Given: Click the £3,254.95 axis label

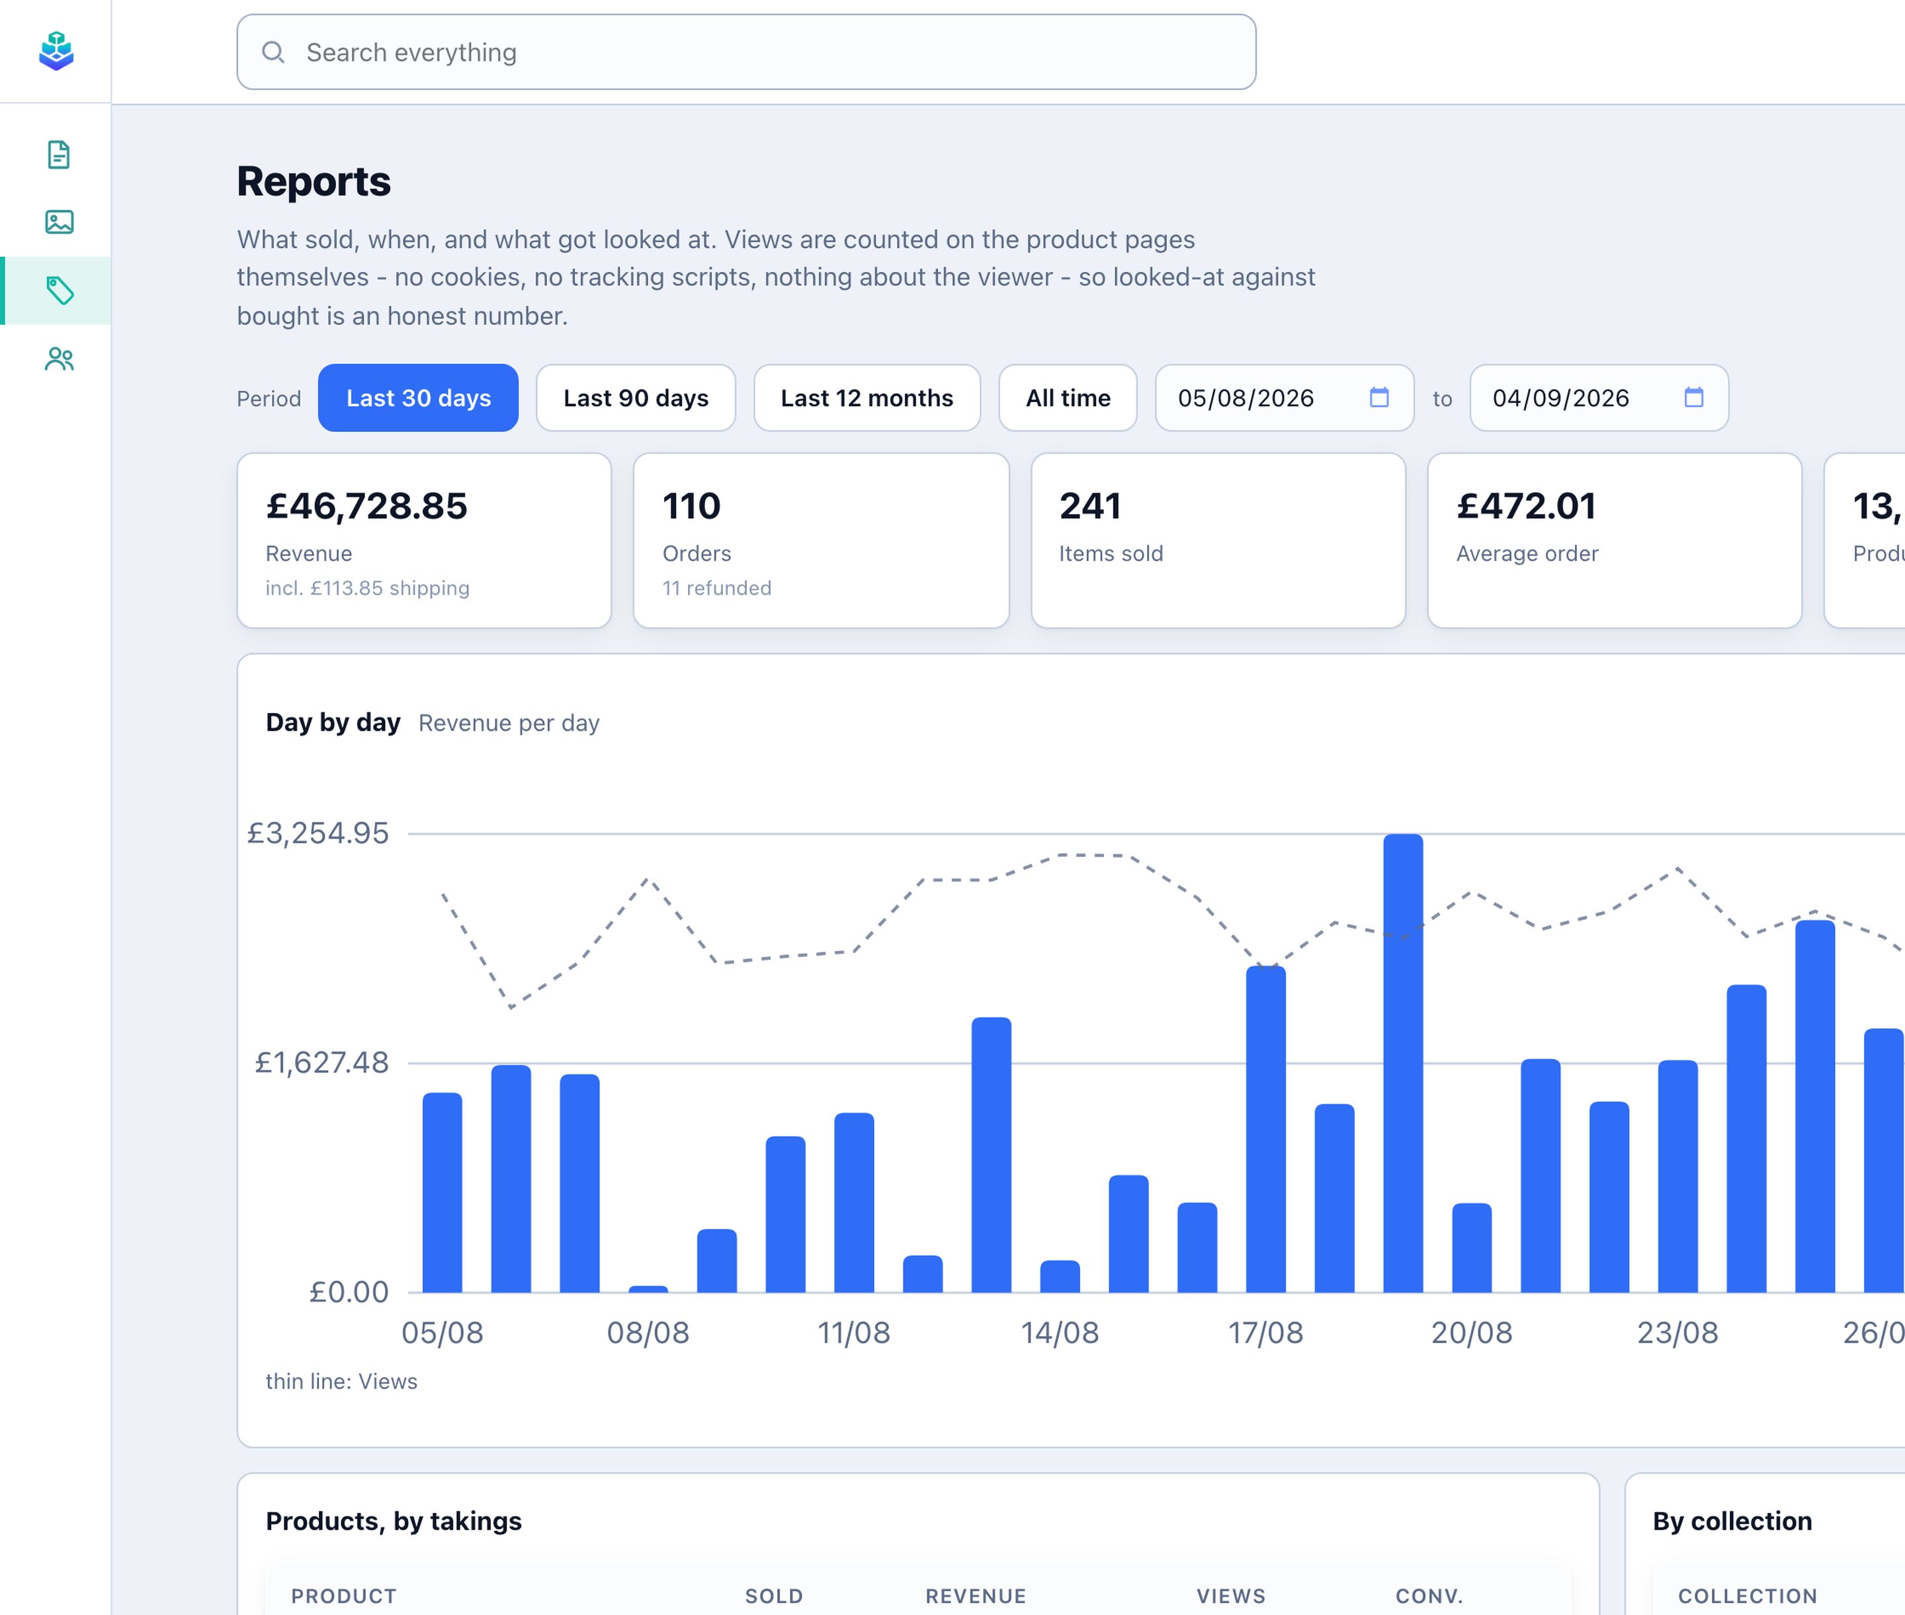Looking at the screenshot, I should [319, 833].
